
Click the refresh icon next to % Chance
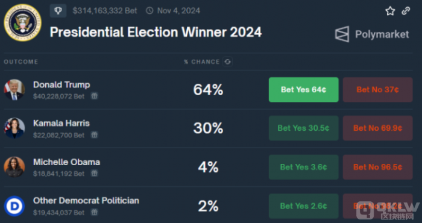(227, 62)
